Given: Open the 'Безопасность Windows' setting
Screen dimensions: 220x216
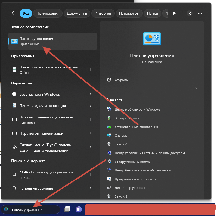Looking at the screenshot, I should tap(52, 94).
